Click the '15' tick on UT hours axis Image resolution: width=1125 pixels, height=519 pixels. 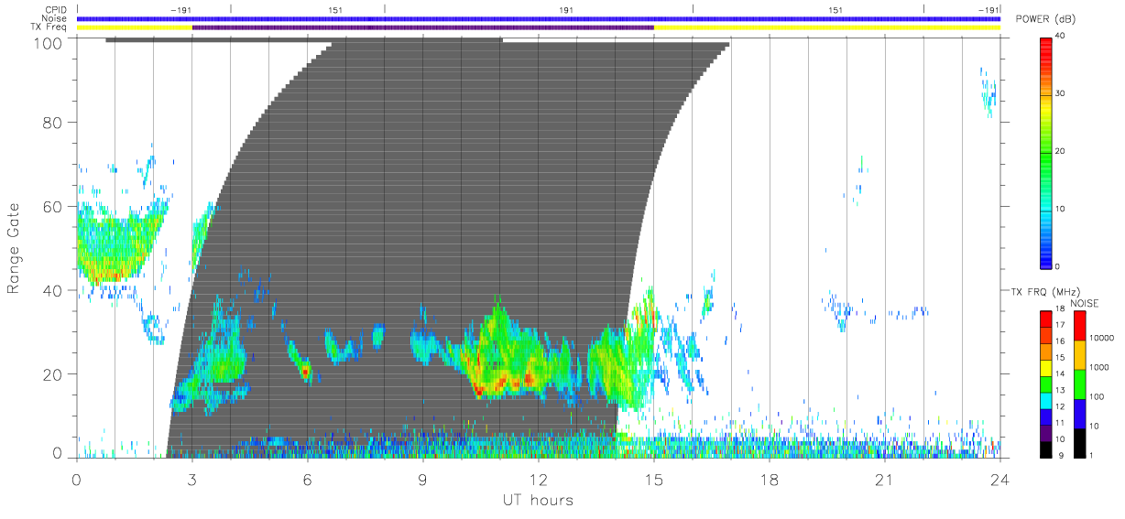654,480
